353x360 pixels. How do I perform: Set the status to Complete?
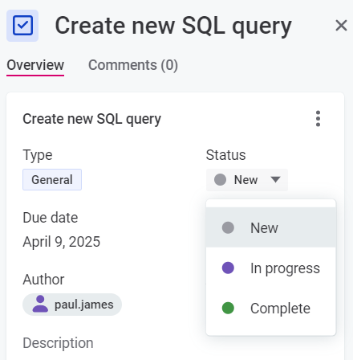[x=270, y=309]
